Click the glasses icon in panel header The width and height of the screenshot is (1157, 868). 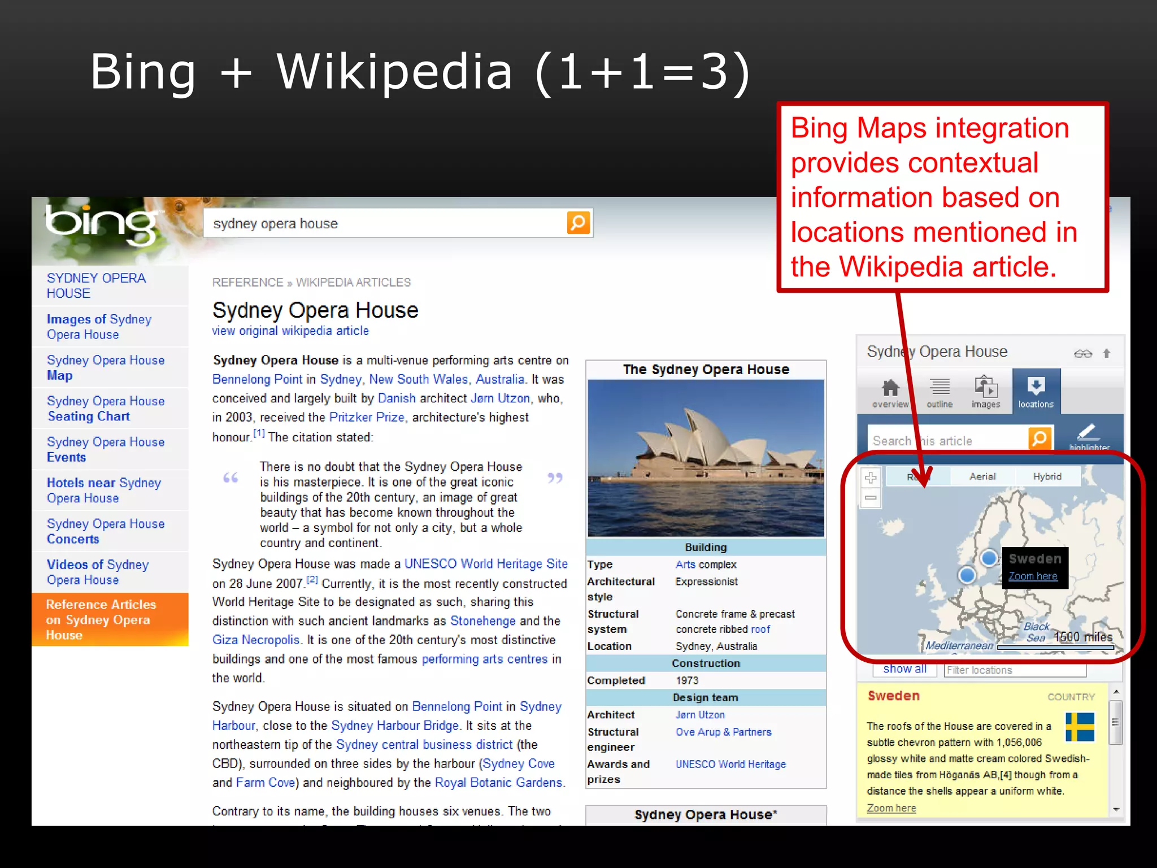[1082, 354]
